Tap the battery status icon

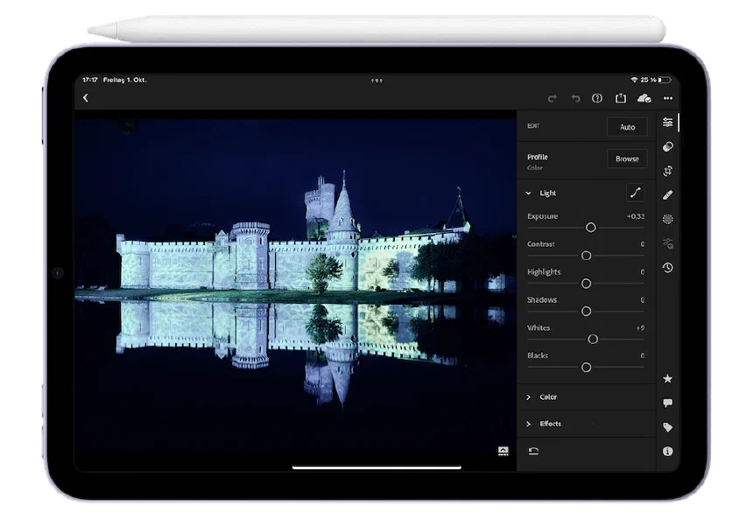coord(666,80)
